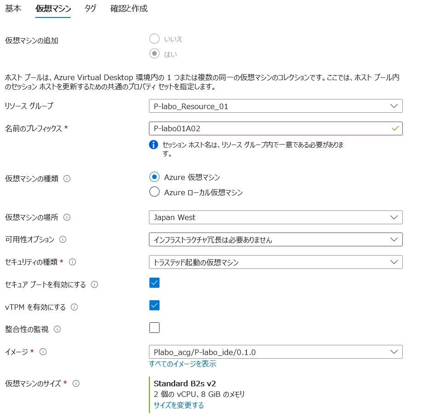This screenshot has width=445, height=419.
Task: Click info icon next to セキュア ブートを有効にする
Action: [95, 285]
